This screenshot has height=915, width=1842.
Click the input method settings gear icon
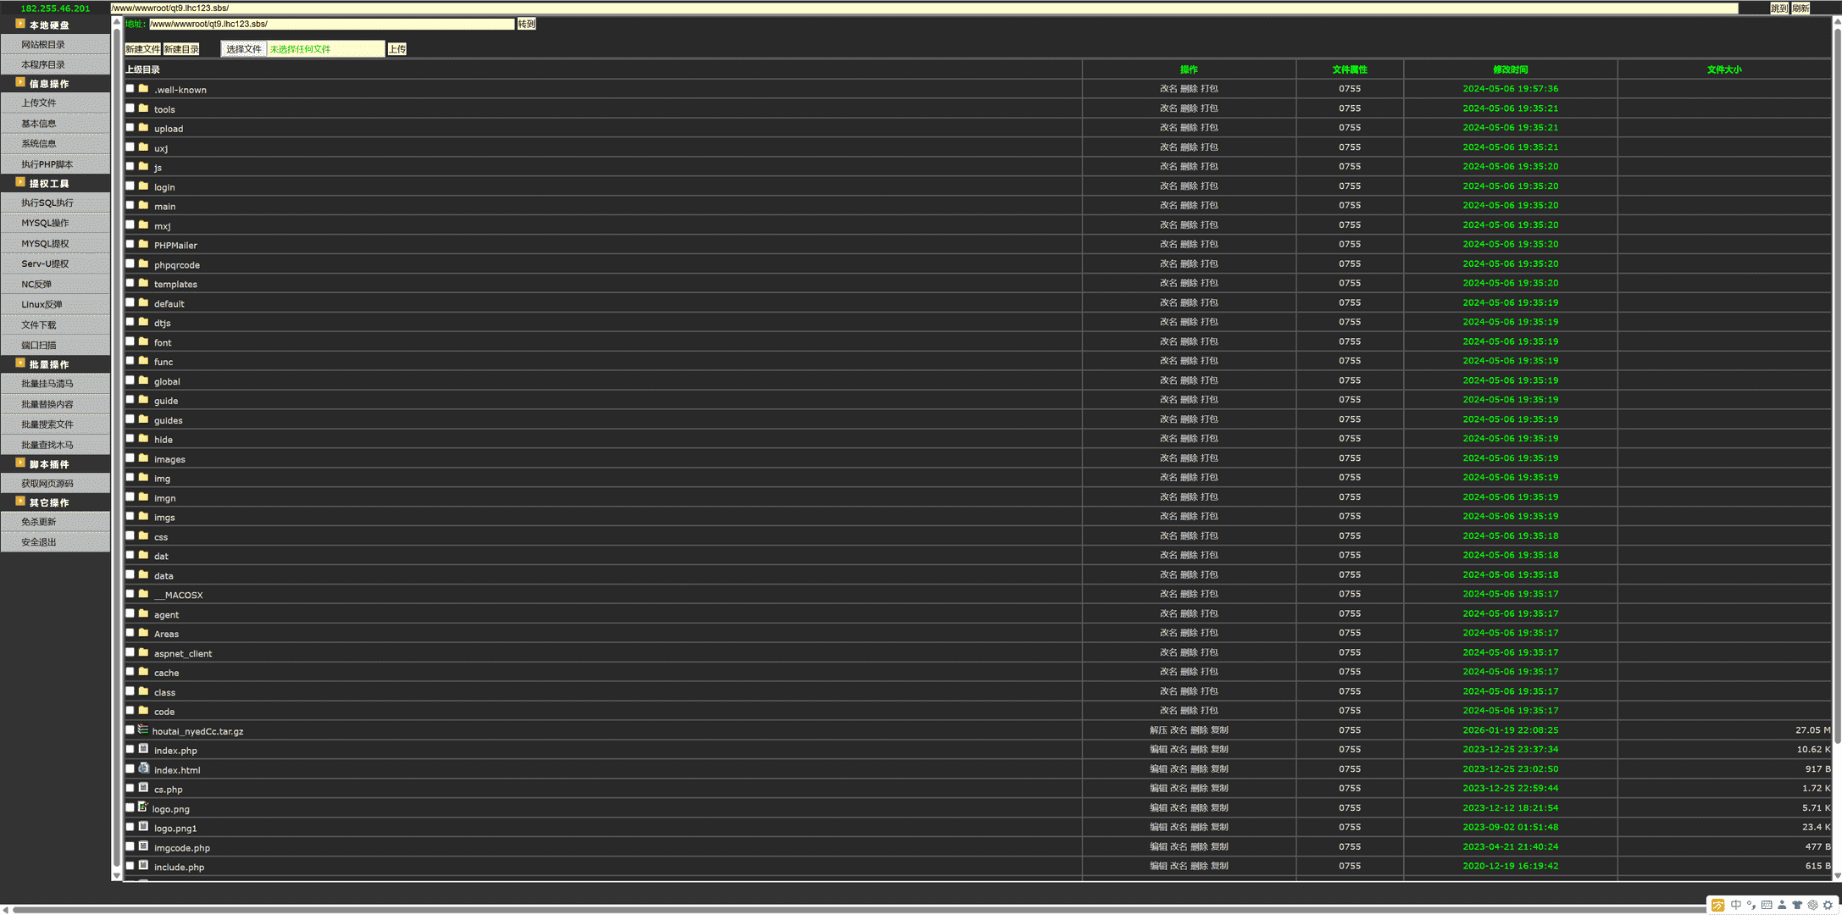pos(1828,905)
